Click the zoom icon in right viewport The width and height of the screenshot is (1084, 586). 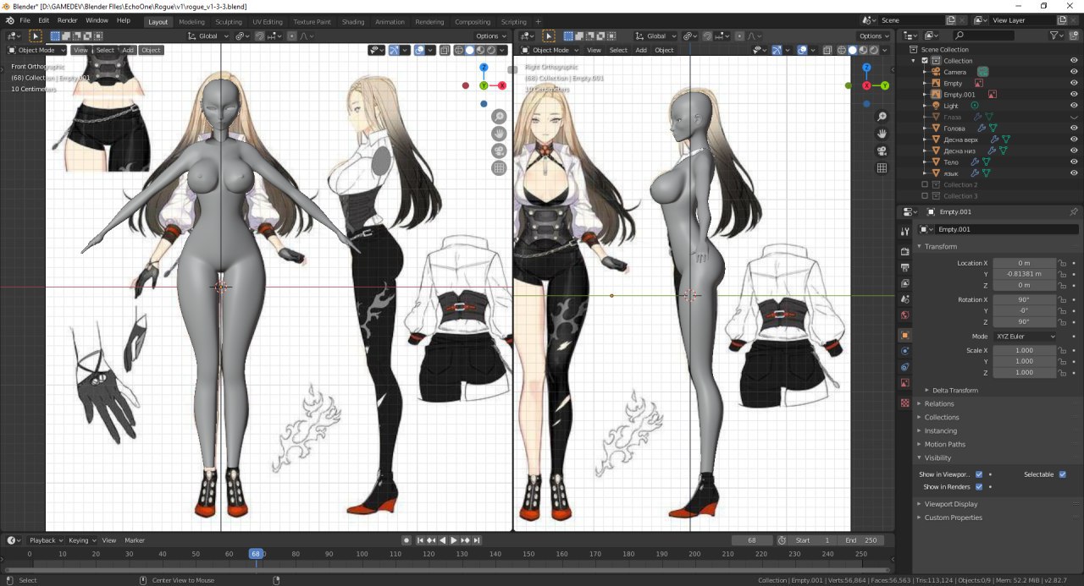click(x=882, y=117)
